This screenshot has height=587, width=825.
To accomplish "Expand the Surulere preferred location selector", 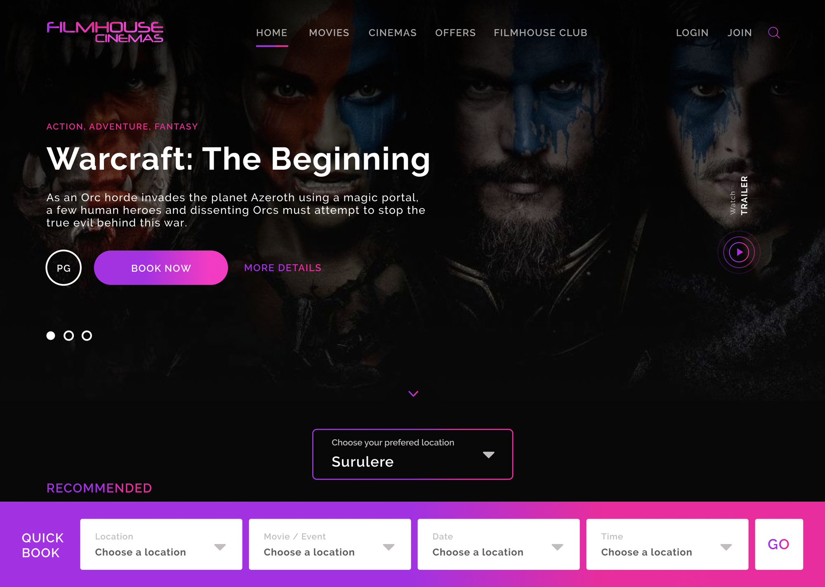I will 412,454.
